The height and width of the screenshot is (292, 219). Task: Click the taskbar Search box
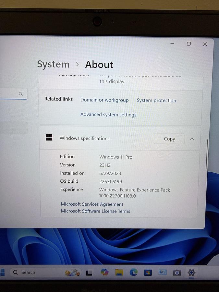click(x=46, y=273)
